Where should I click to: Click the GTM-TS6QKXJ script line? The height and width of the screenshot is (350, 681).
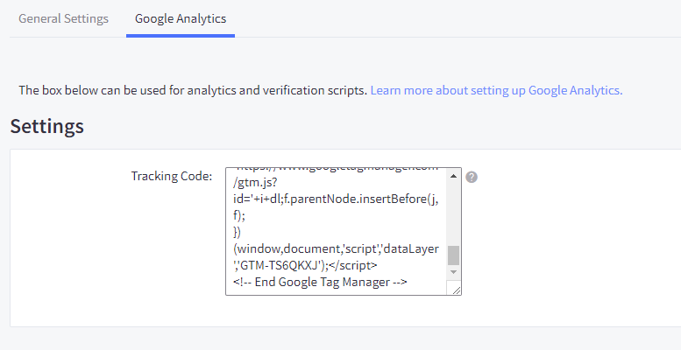(x=305, y=265)
